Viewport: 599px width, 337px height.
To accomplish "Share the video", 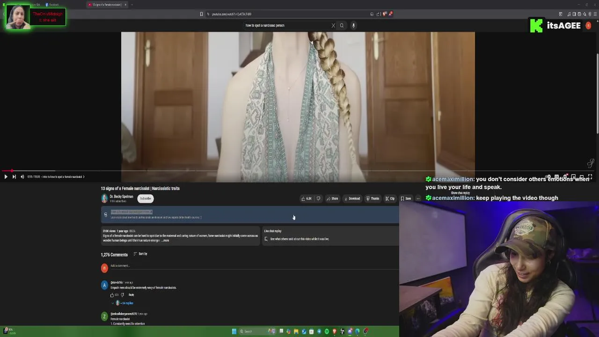I will pos(332,198).
